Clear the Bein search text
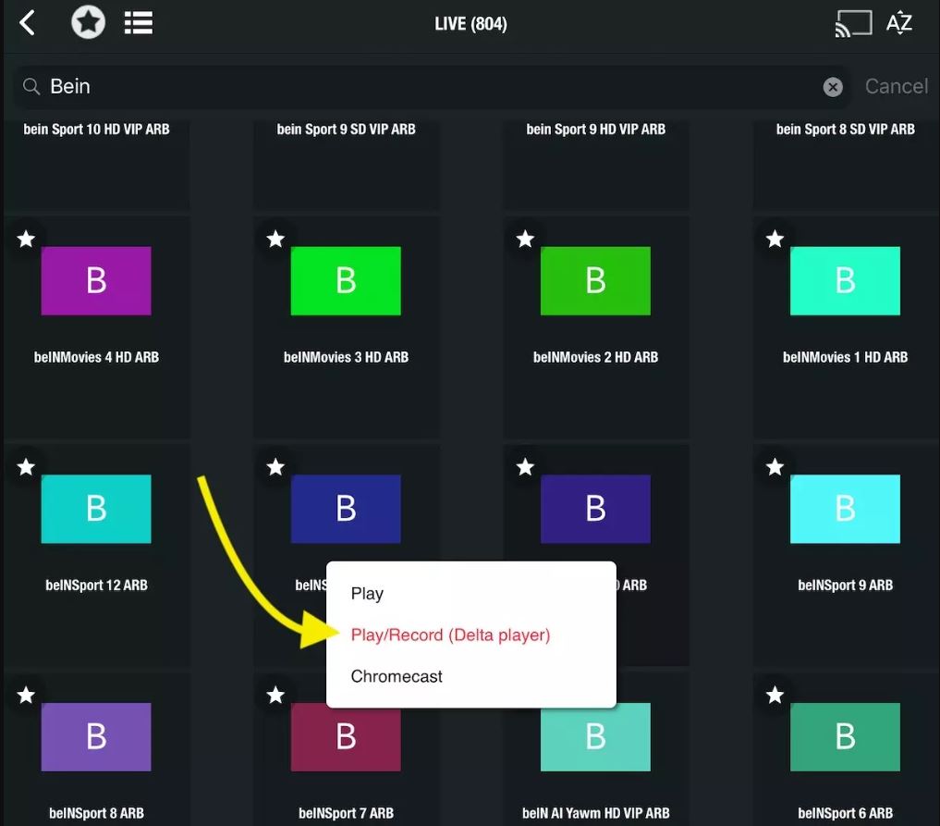The image size is (940, 826). (833, 87)
